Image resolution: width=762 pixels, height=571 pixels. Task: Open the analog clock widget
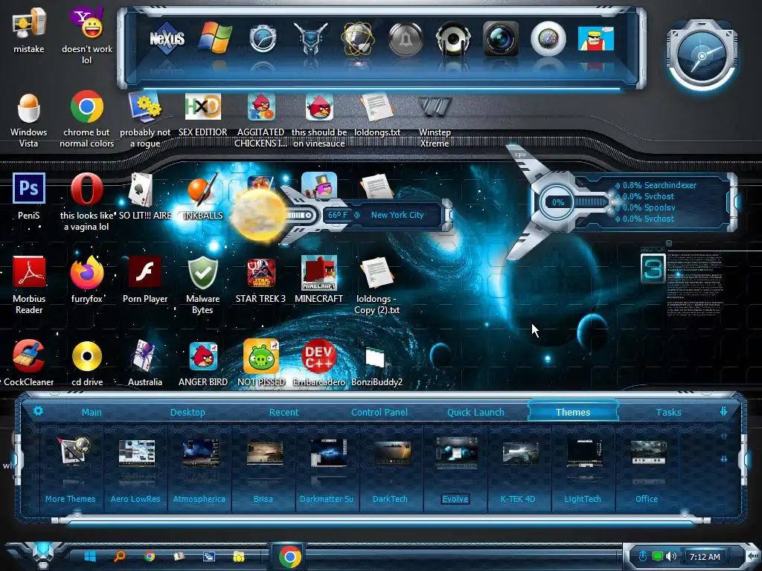click(x=702, y=56)
